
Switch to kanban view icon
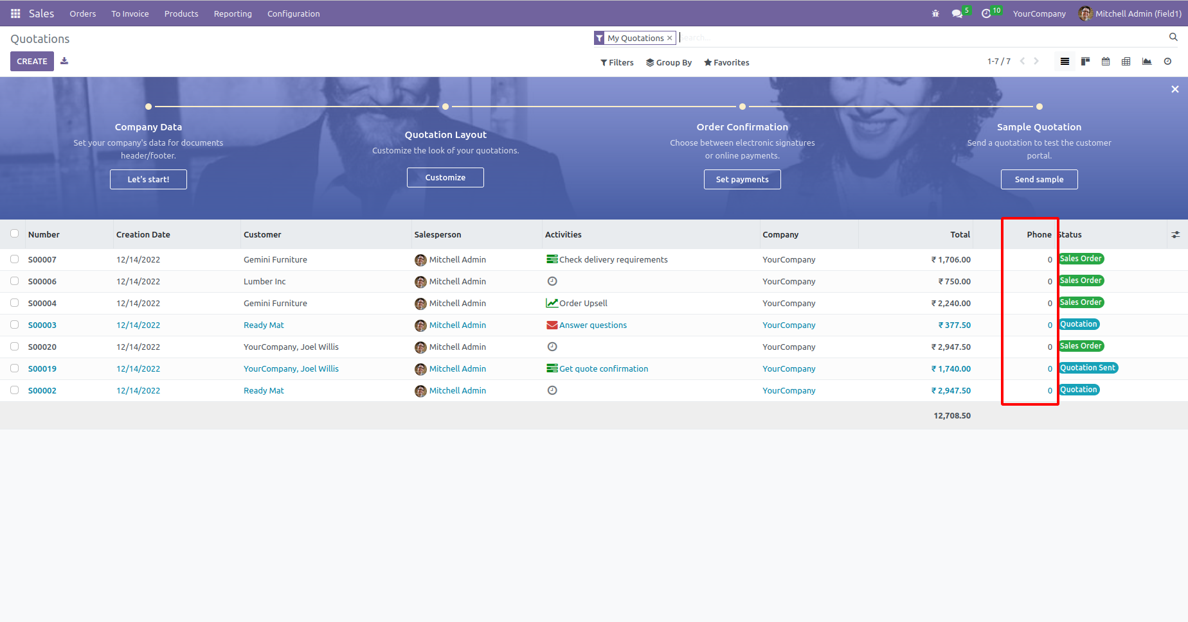(x=1086, y=62)
